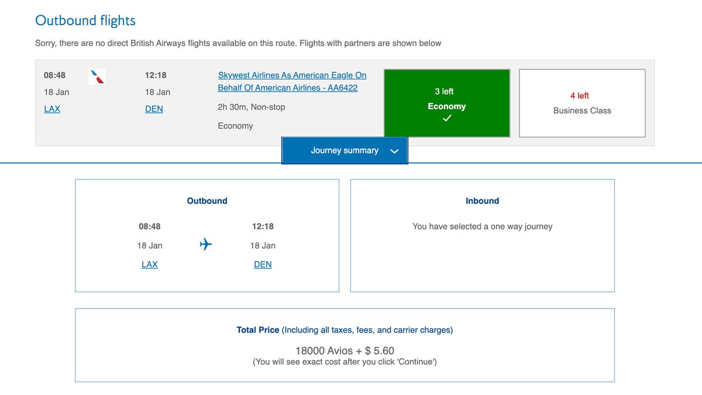Collapse the Journey summary panel
Screen dimensions: 702x395
(345, 150)
